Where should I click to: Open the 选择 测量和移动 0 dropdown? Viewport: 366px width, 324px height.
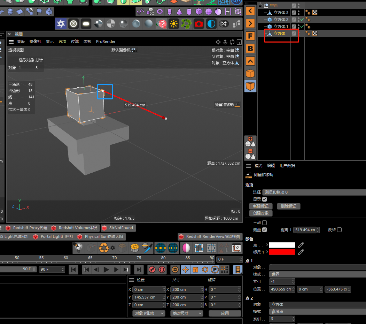coord(314,192)
